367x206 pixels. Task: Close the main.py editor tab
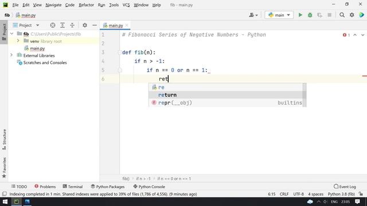tap(127, 25)
